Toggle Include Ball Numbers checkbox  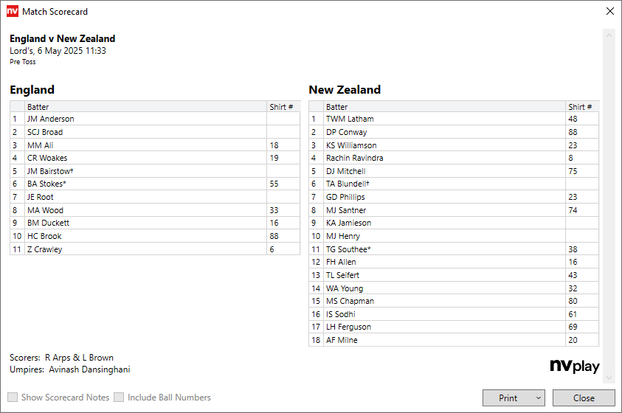point(119,398)
